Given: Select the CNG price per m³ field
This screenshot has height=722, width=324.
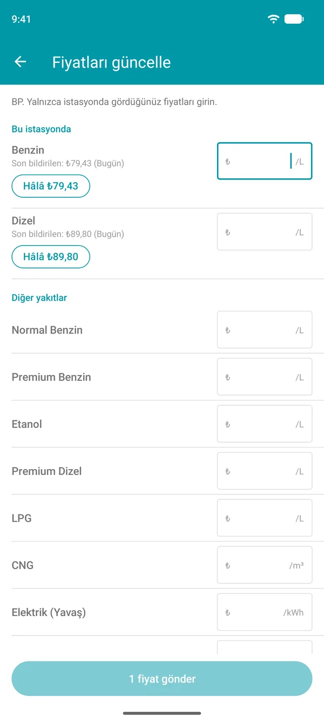Looking at the screenshot, I should [x=265, y=565].
